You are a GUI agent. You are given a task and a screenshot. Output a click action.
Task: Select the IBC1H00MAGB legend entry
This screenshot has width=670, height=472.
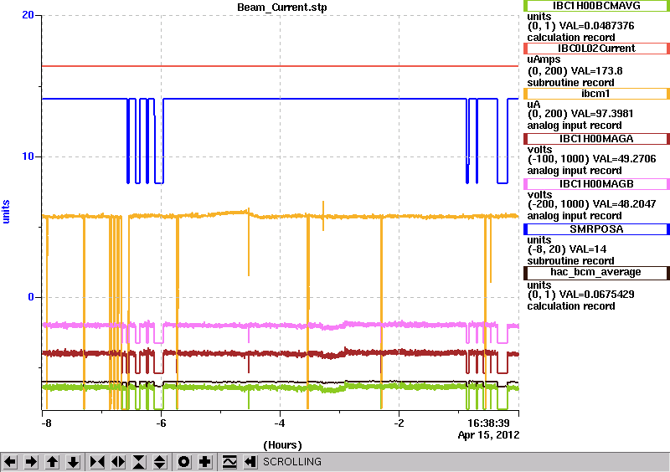click(x=596, y=184)
